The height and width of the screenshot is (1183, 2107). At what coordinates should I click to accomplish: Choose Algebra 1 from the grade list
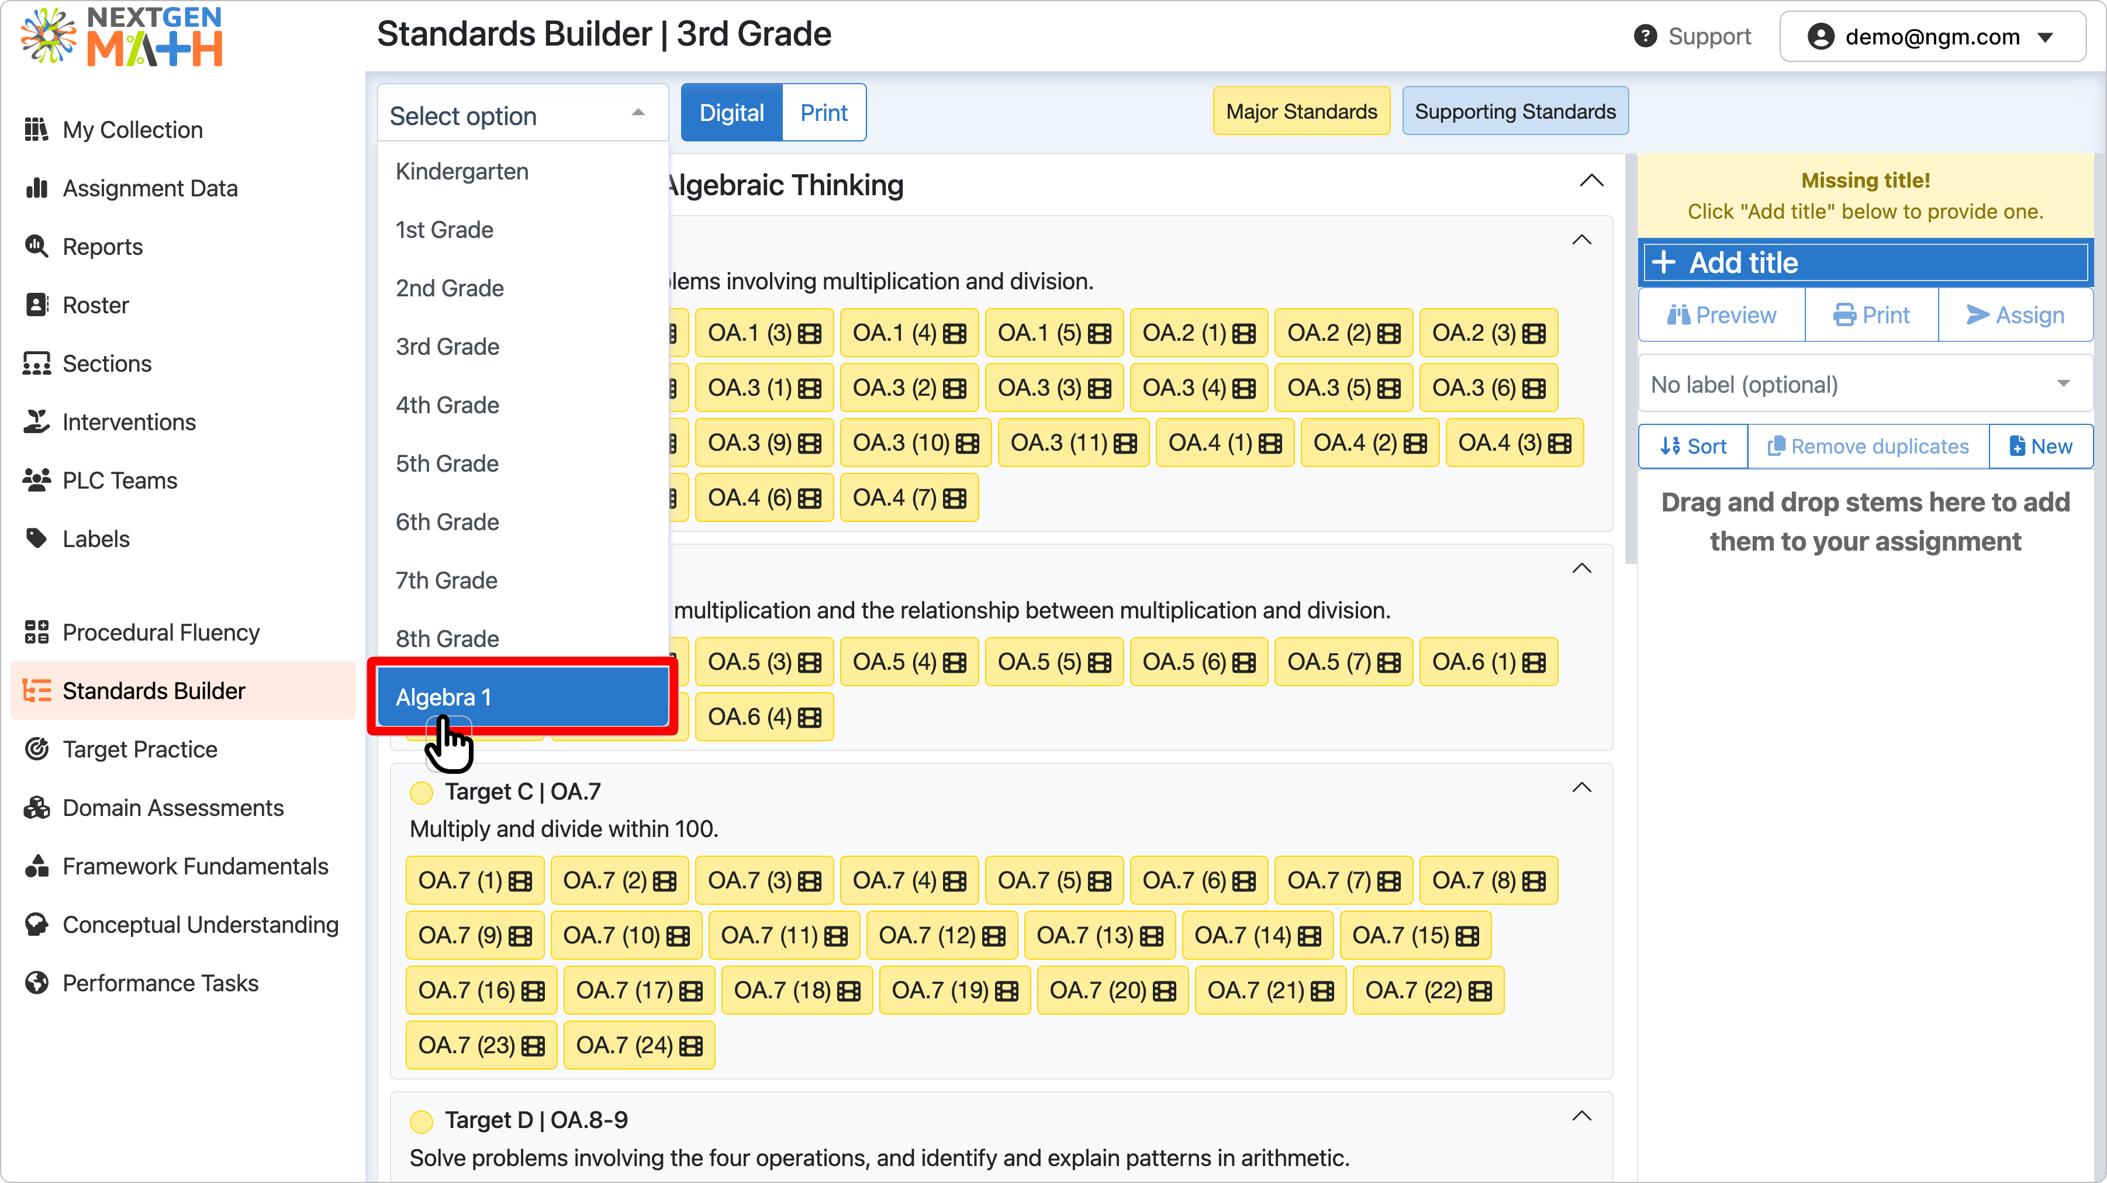coord(523,697)
